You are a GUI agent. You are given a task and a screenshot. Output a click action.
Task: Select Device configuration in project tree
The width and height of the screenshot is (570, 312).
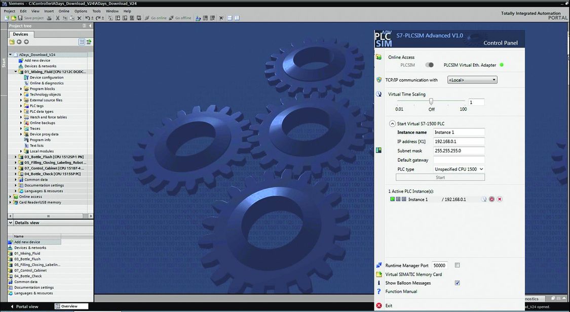47,78
